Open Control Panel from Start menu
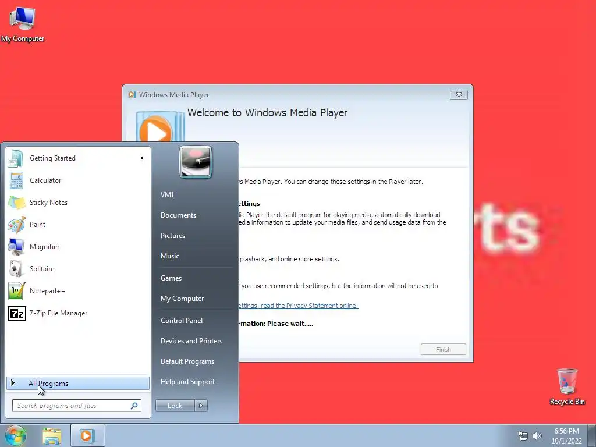The image size is (596, 447). pyautogui.click(x=182, y=321)
